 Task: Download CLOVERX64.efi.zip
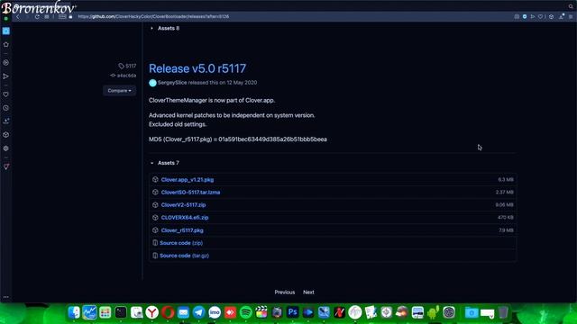(x=185, y=218)
